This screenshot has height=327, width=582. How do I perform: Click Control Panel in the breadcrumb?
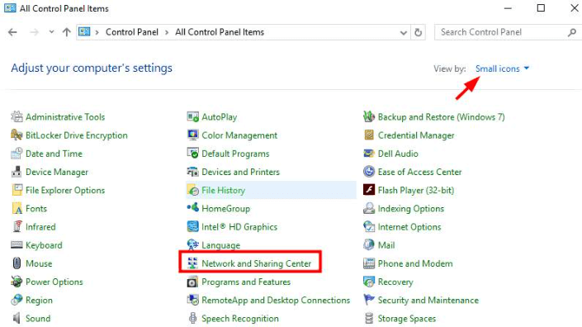[x=132, y=32]
